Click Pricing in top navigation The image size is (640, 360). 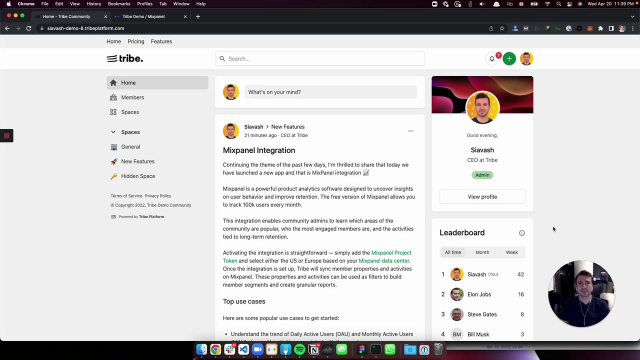click(136, 41)
